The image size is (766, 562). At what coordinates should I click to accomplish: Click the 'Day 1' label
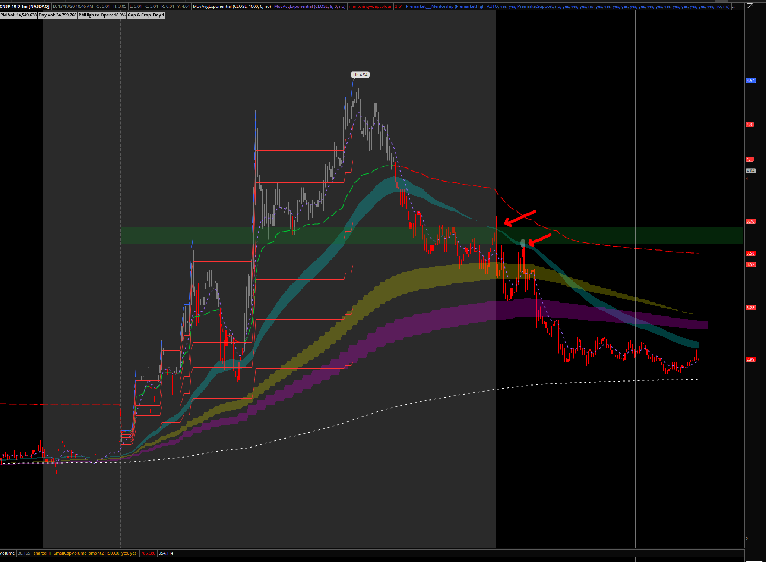tap(158, 15)
